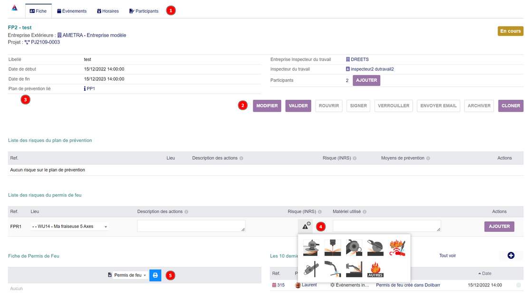The width and height of the screenshot is (529, 294).
Task: Choose the heat and welding fire pictogram
Action: pyautogui.click(x=397, y=248)
